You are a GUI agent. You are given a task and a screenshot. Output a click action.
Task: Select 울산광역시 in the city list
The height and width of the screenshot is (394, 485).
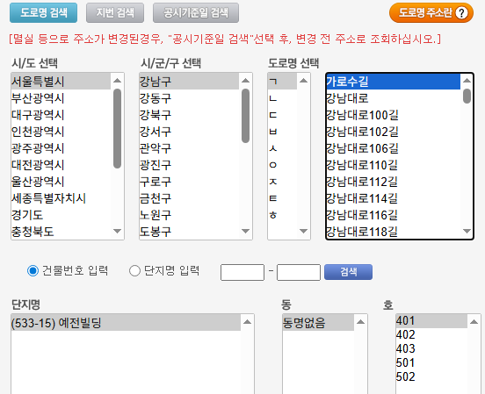click(61, 182)
